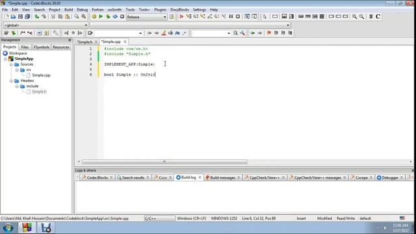Click the taskbar volume speaker icon
The height and width of the screenshot is (234, 416).
coord(385,227)
